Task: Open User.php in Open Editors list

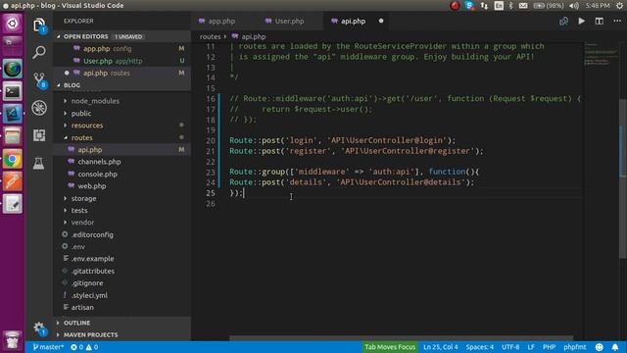Action: point(121,61)
